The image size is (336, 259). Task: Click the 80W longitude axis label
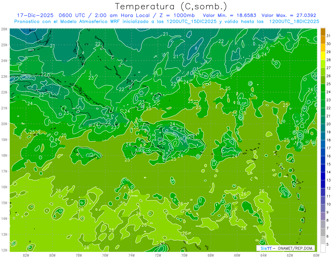[52, 255]
